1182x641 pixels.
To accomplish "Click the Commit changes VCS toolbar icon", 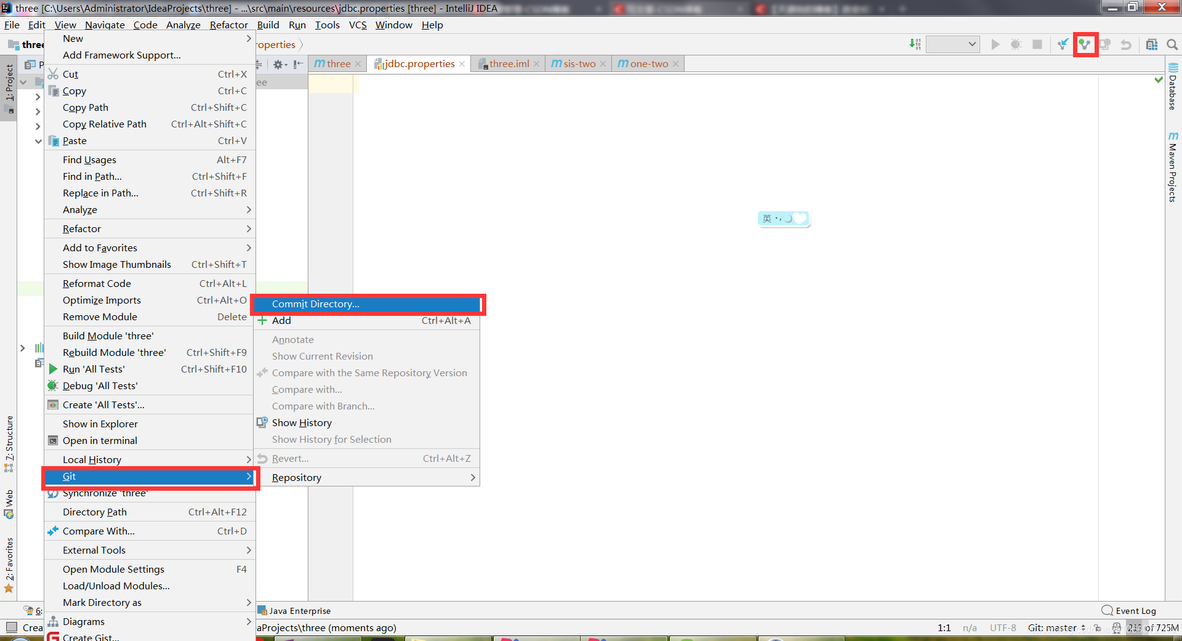I will (x=1084, y=44).
